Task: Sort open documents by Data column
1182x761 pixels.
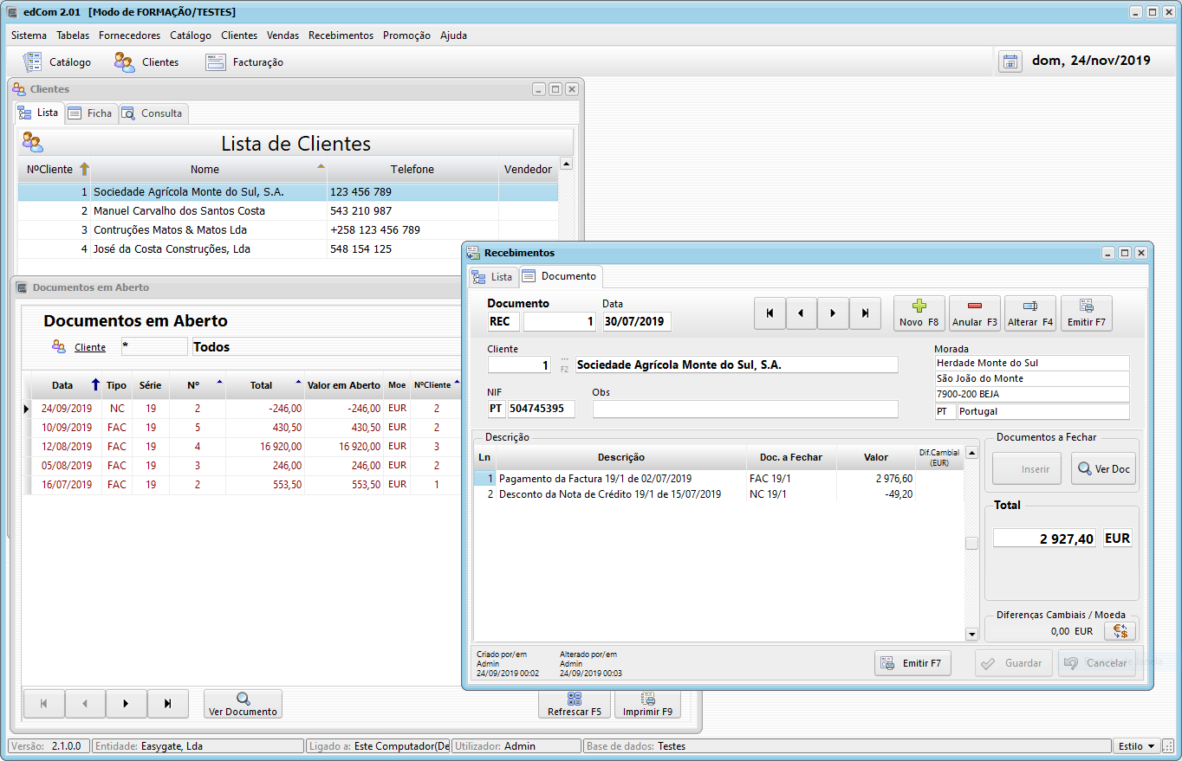Action: click(x=66, y=385)
